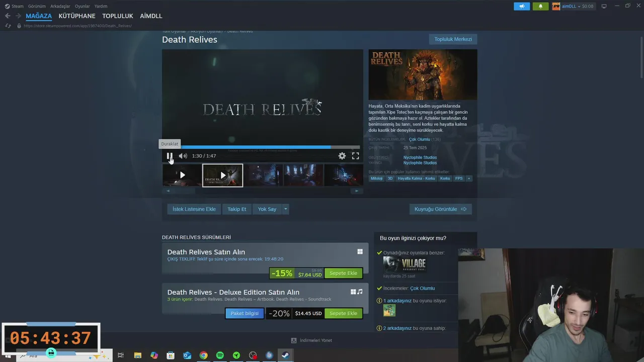Open the Yardım menu
The height and width of the screenshot is (362, 644).
[x=101, y=6]
